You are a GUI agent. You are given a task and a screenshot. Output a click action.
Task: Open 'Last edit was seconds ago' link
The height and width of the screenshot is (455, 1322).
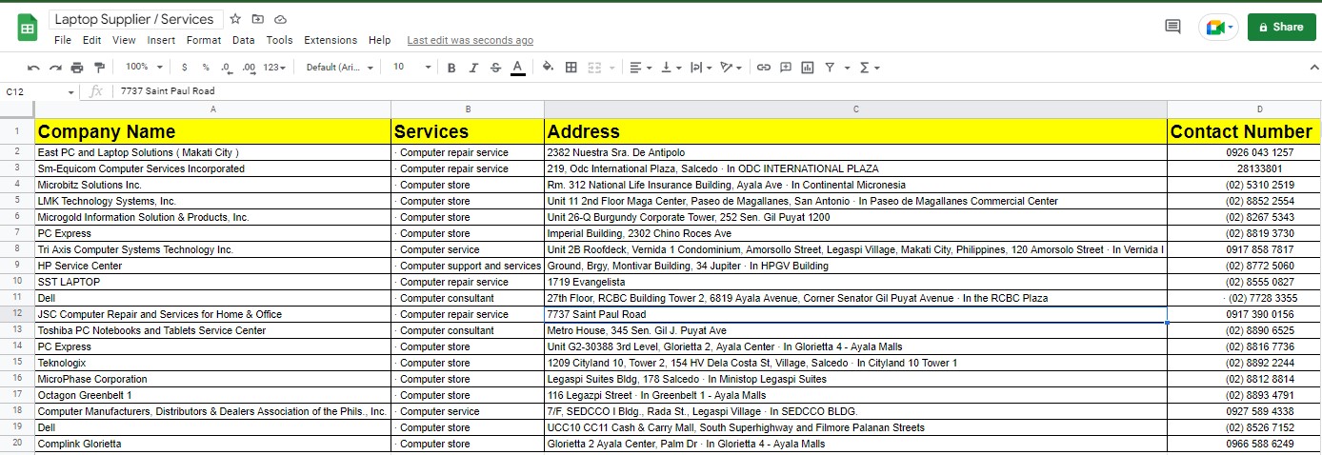coord(471,40)
